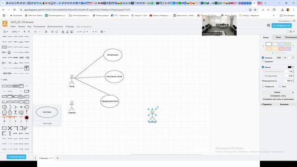Viewport: 297px width, 167px height.
Task: Pick the black filled start-state circle shape
Action: click(27, 117)
